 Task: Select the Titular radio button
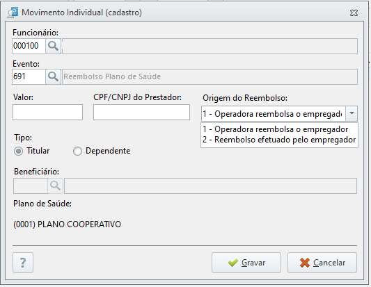click(x=18, y=151)
